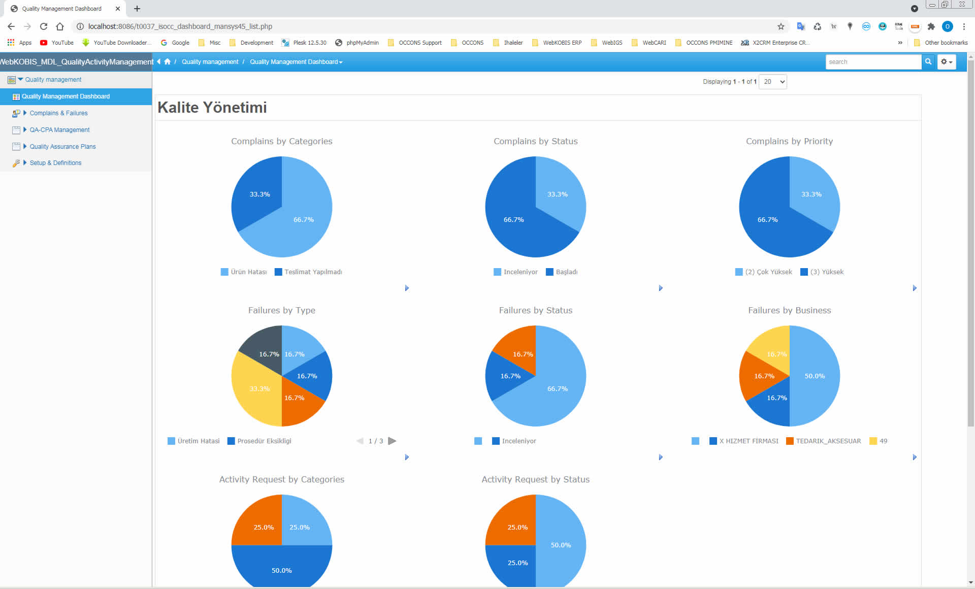Open the settings gear dropdown
Viewport: 975px width, 589px height.
coord(947,61)
